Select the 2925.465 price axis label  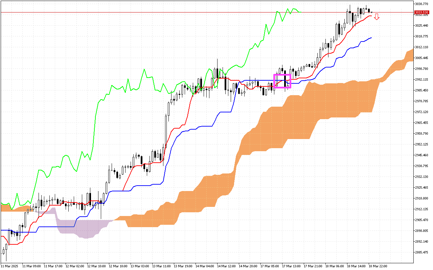pos(421,188)
